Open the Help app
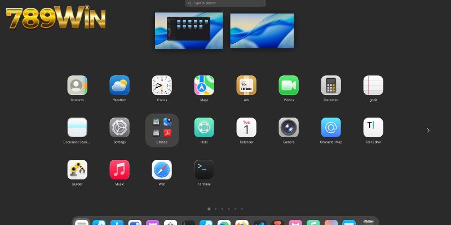The height and width of the screenshot is (225, 451). [204, 128]
